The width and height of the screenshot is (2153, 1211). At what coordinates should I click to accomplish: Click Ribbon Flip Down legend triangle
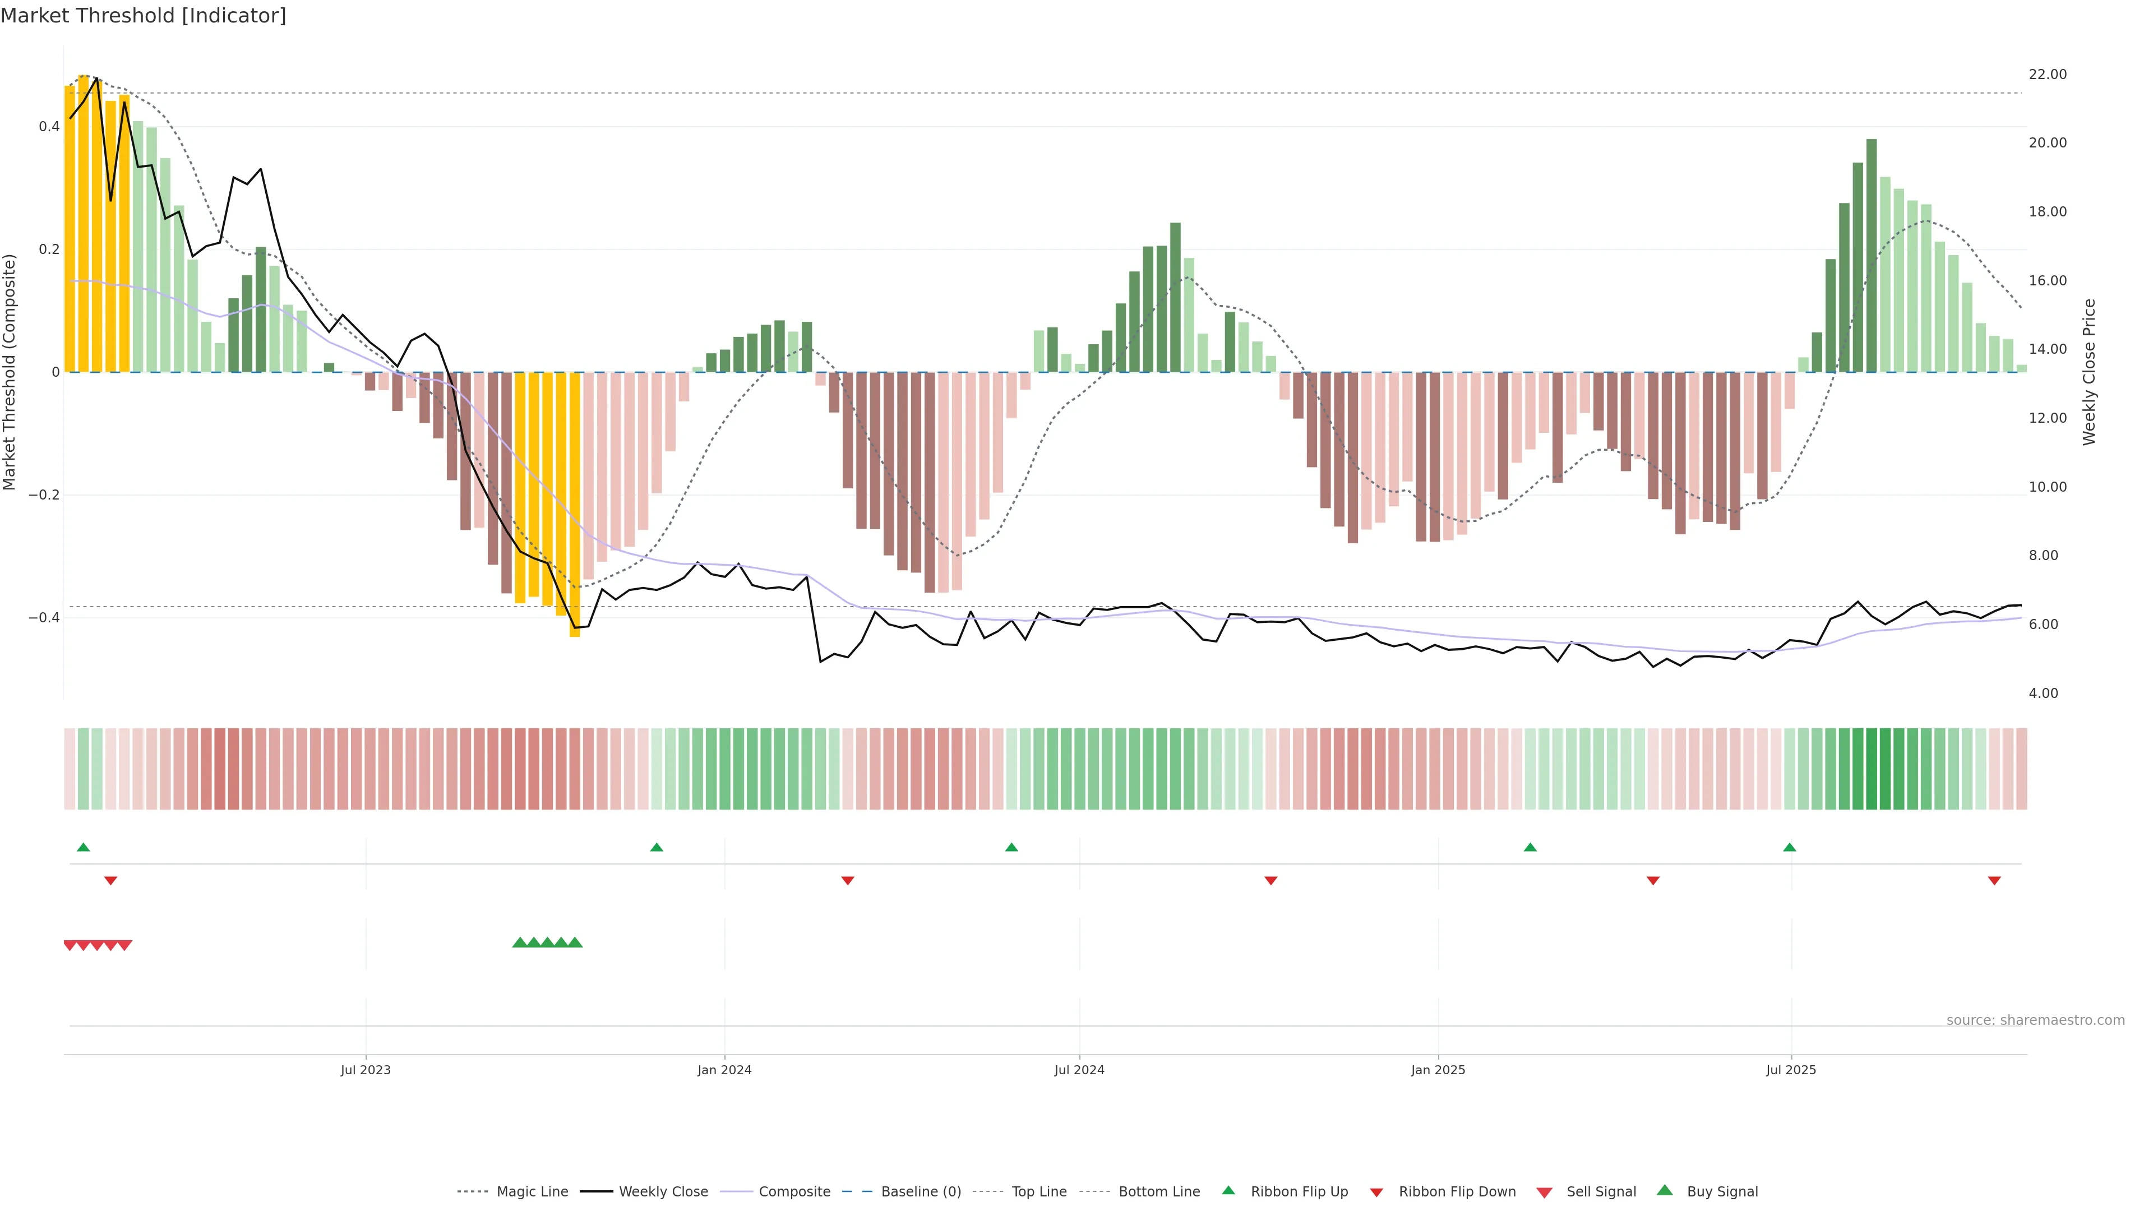[1376, 1192]
